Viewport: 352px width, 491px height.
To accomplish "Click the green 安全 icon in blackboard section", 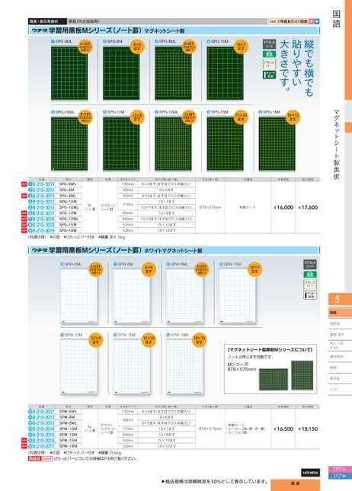I will click(269, 54).
